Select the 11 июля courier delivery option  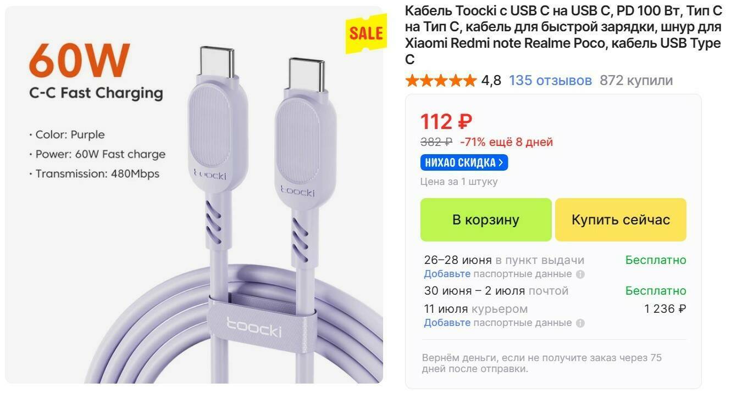(555, 316)
